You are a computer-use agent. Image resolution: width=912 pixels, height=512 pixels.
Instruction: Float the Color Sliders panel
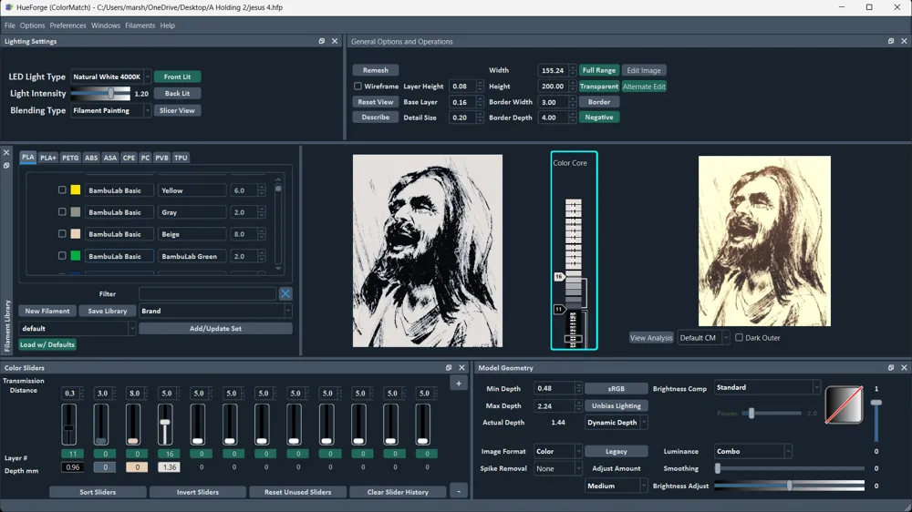449,368
